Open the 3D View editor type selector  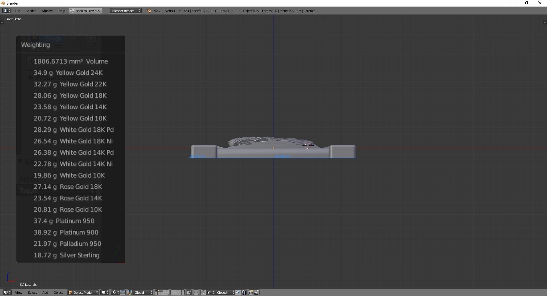7,292
